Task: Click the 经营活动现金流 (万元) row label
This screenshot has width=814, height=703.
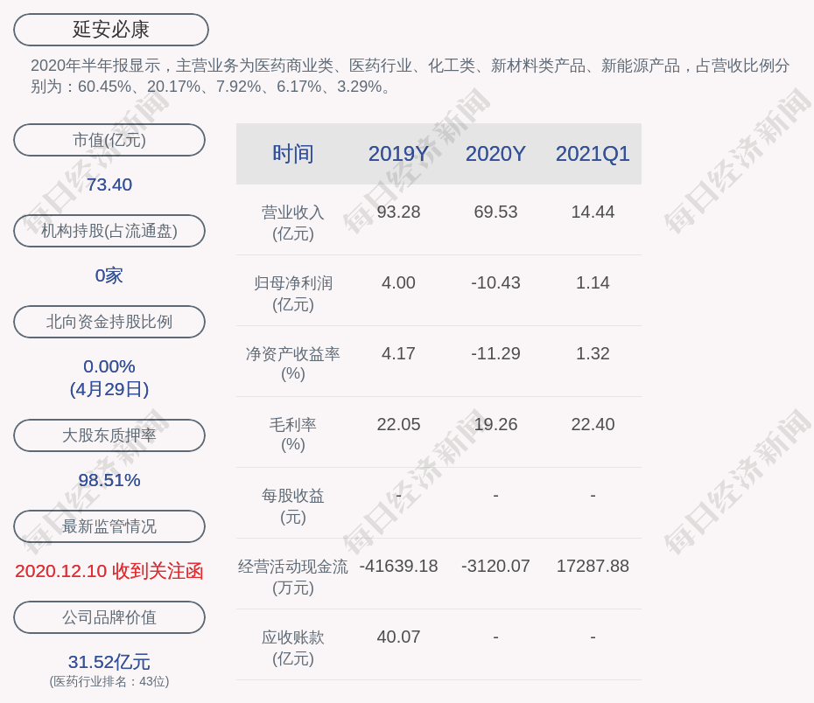Action: (293, 576)
